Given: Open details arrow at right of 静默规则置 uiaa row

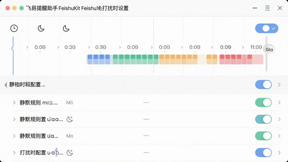Looking at the screenshot, I should [279, 119].
